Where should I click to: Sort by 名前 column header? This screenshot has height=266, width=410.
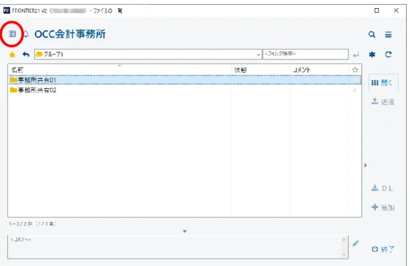119,70
